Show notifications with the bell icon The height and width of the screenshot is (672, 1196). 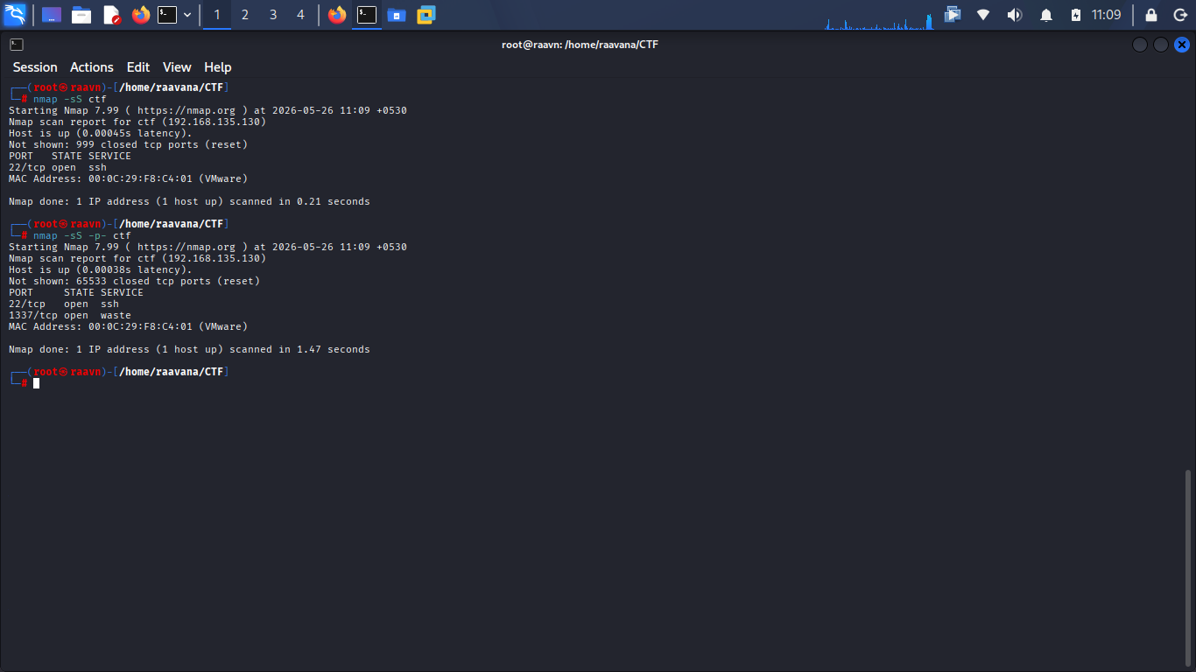point(1046,15)
